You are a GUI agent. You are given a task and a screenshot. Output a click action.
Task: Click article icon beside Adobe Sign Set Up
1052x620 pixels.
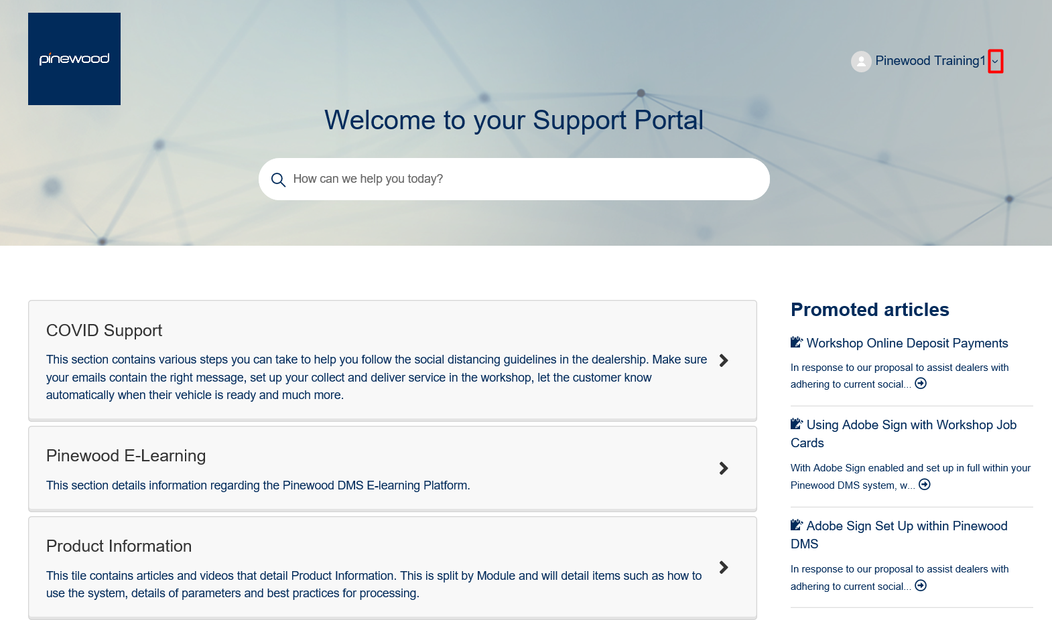point(797,525)
